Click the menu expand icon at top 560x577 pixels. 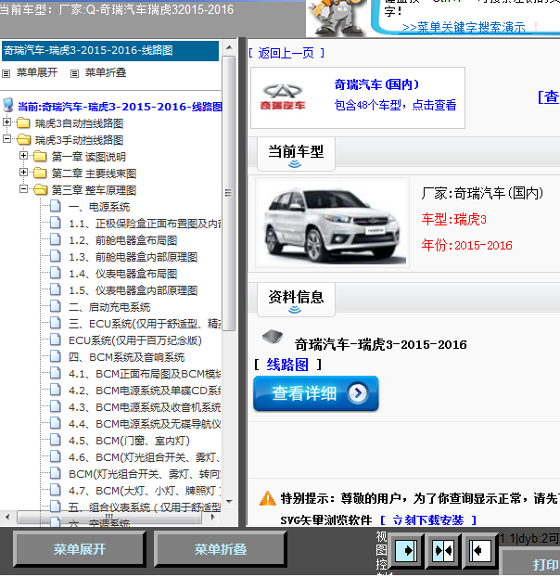(x=6, y=73)
